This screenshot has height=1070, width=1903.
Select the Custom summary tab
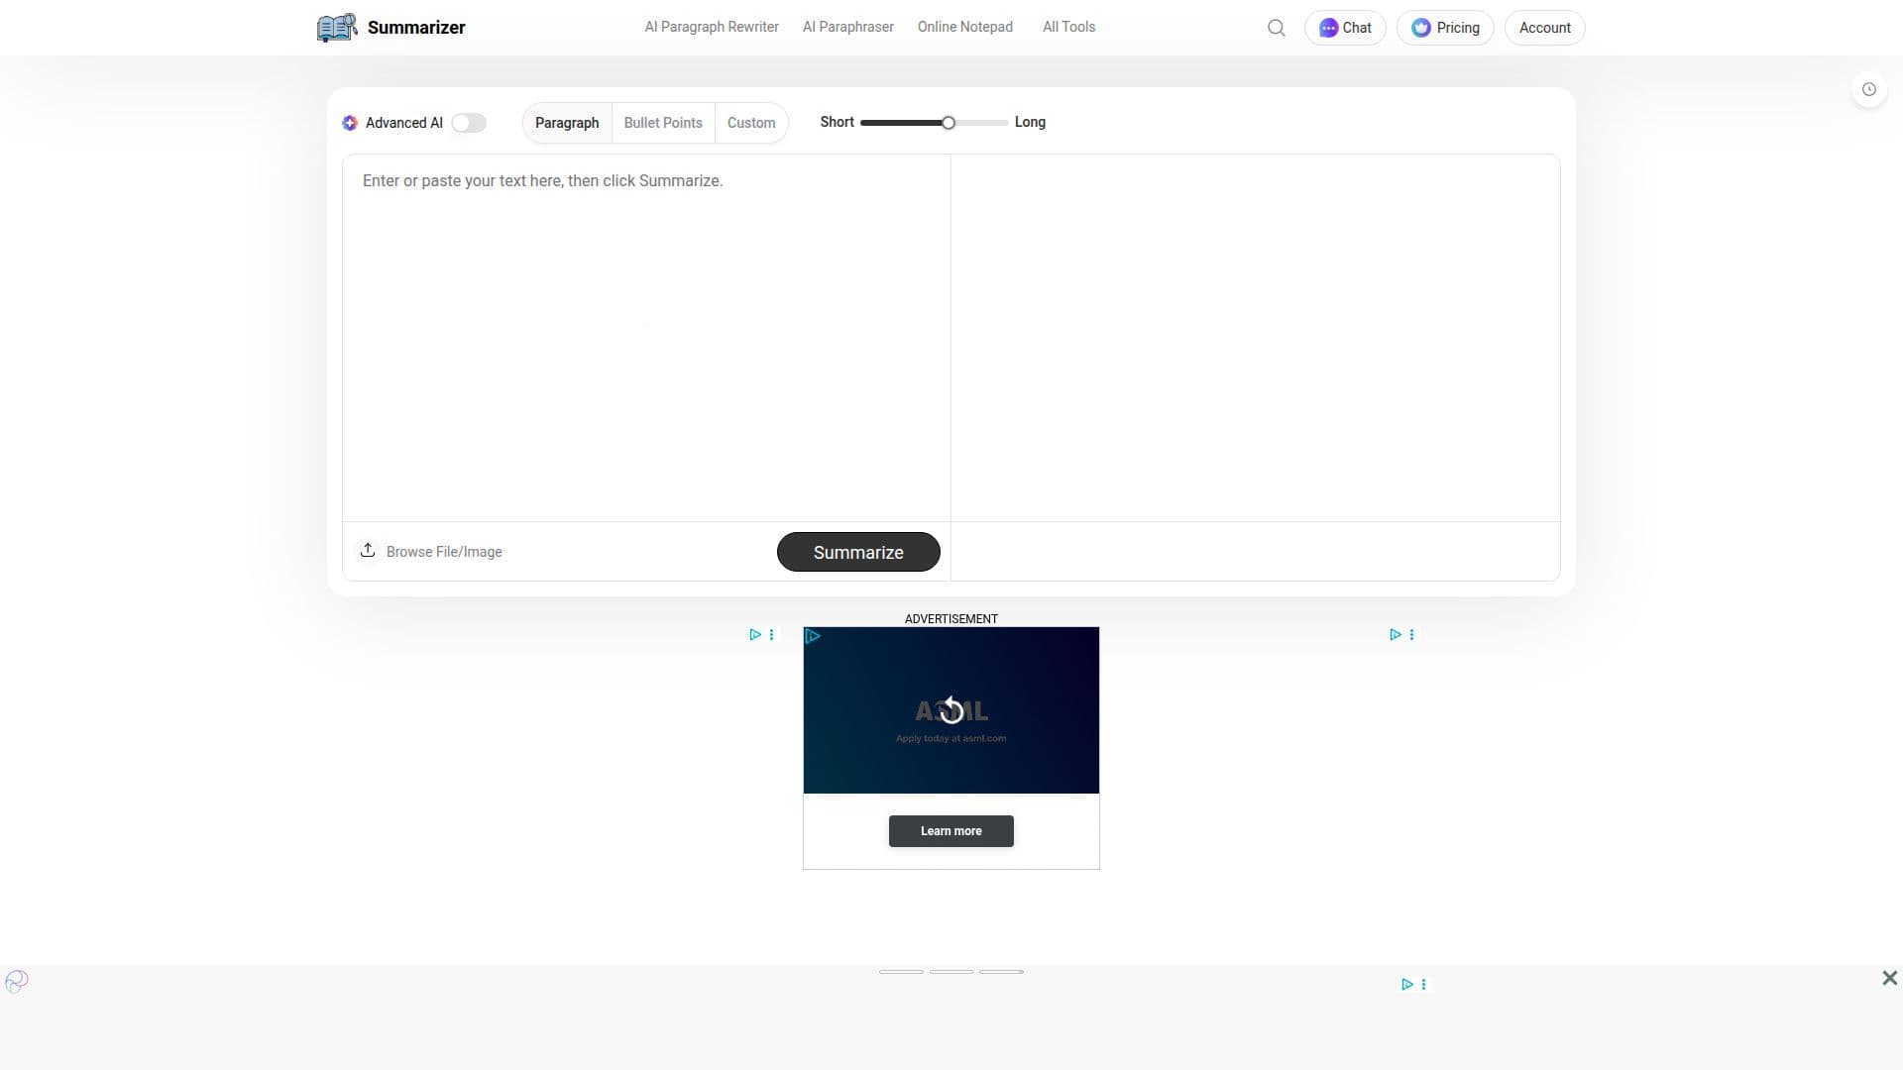pyautogui.click(x=751, y=123)
